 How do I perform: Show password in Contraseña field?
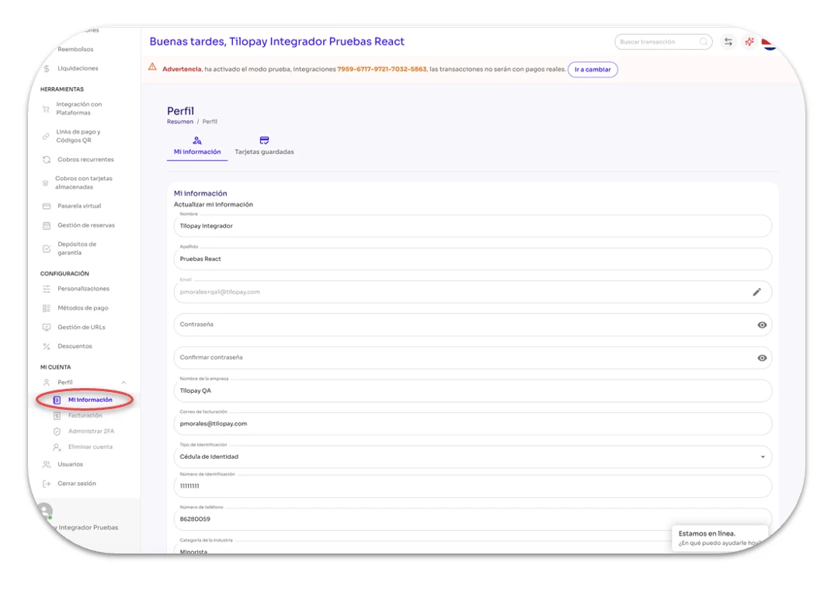click(762, 325)
